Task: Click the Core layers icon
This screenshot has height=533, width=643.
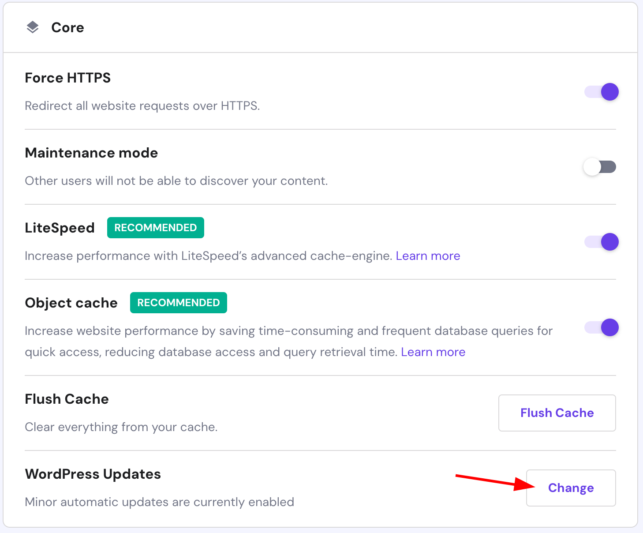Action: point(33,27)
